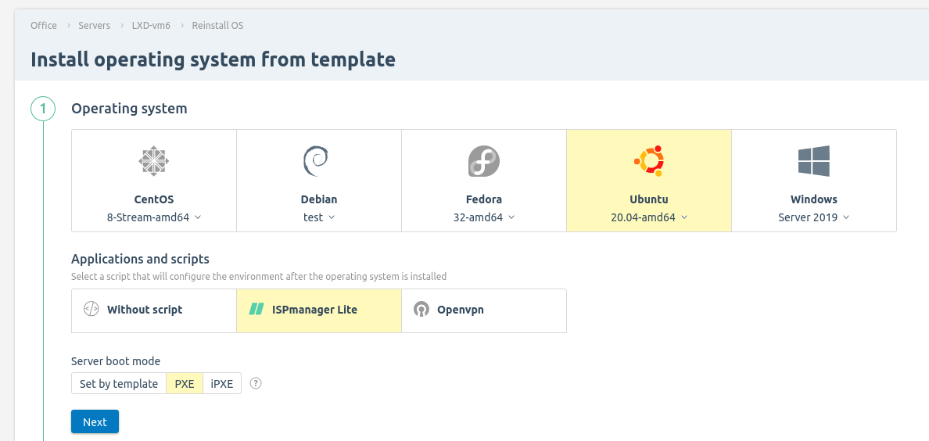The image size is (929, 441).
Task: Click the Ubuntu label
Action: click(x=649, y=199)
